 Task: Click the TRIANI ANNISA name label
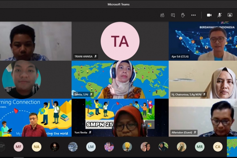pos(83,56)
